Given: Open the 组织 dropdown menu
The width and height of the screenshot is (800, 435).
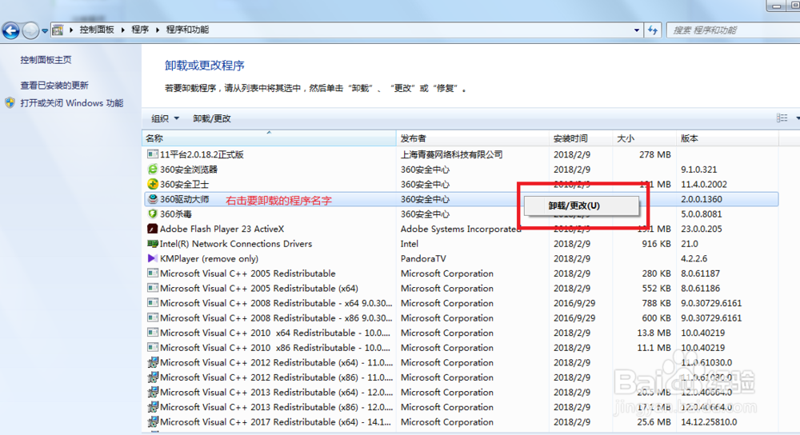Looking at the screenshot, I should coord(165,118).
